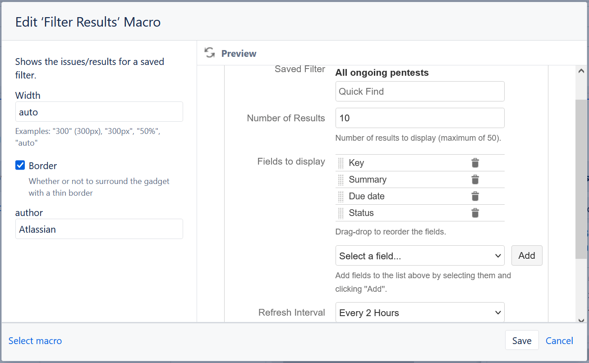Delete the Status field using trash icon
589x363 pixels.
tap(475, 213)
